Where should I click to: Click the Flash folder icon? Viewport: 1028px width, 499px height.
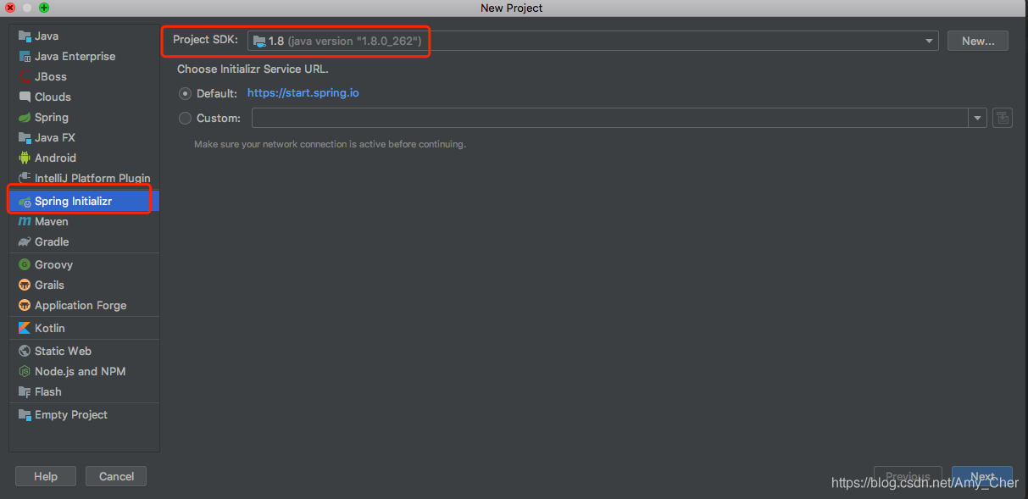(x=25, y=392)
